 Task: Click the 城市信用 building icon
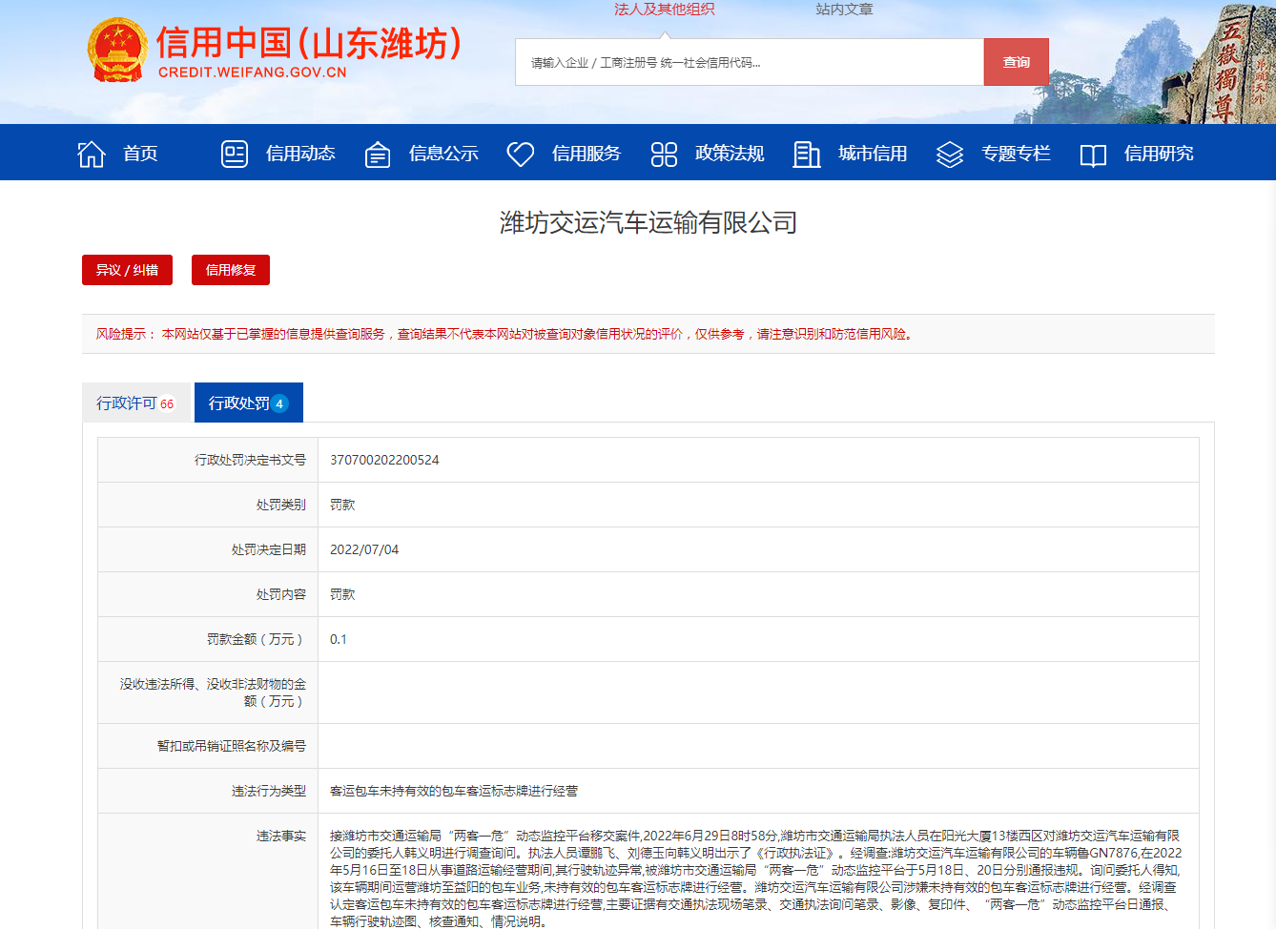click(807, 154)
